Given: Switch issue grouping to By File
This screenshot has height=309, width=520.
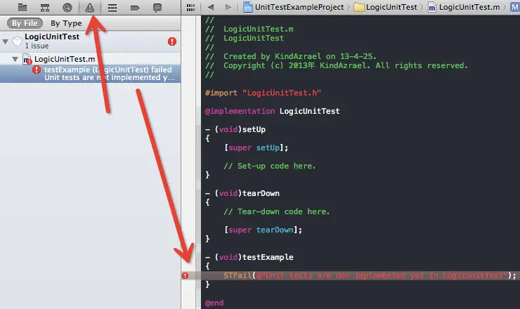Looking at the screenshot, I should pyautogui.click(x=25, y=23).
